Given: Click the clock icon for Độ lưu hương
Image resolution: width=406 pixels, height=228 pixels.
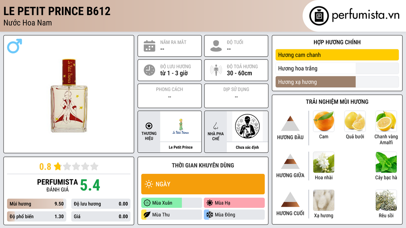Looking at the screenshot, I should tap(149, 70).
